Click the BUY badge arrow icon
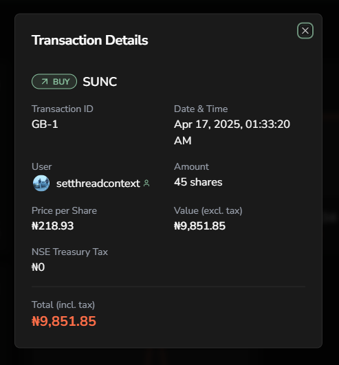 tap(45, 82)
